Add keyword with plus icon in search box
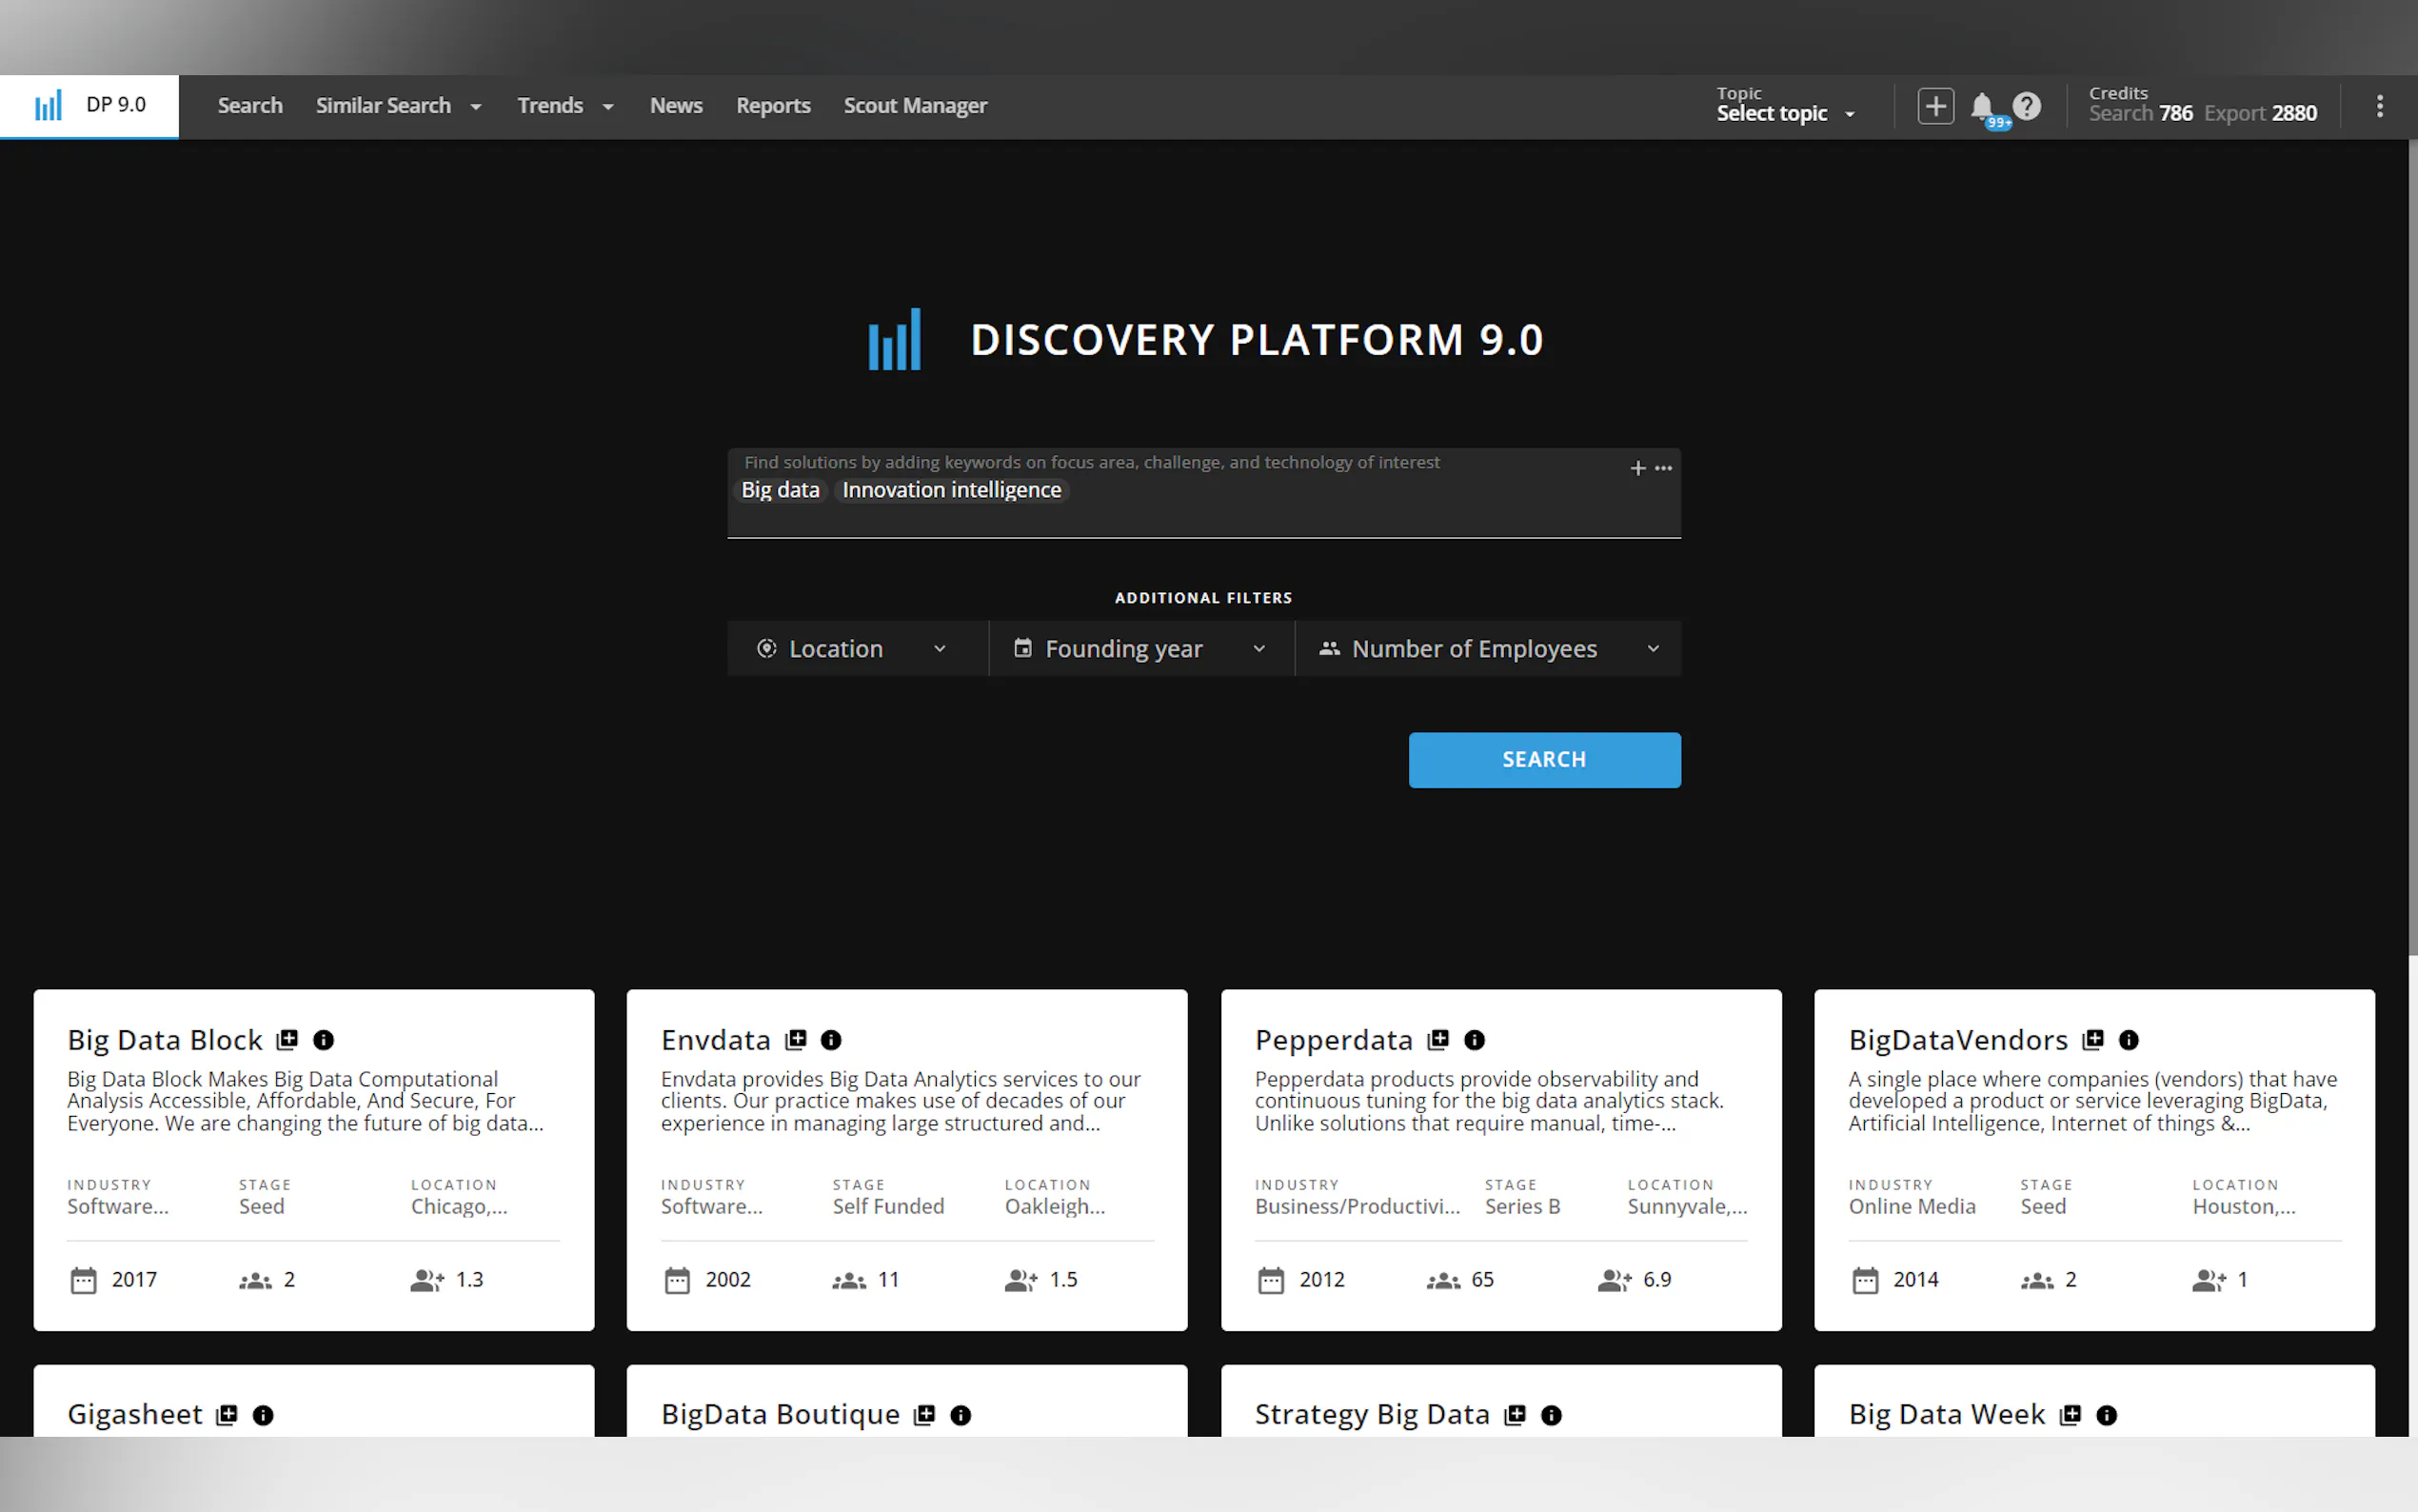The image size is (2418, 1512). [x=1637, y=468]
